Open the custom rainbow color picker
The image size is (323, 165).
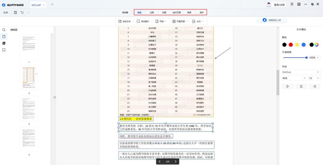pyautogui.click(x=316, y=45)
